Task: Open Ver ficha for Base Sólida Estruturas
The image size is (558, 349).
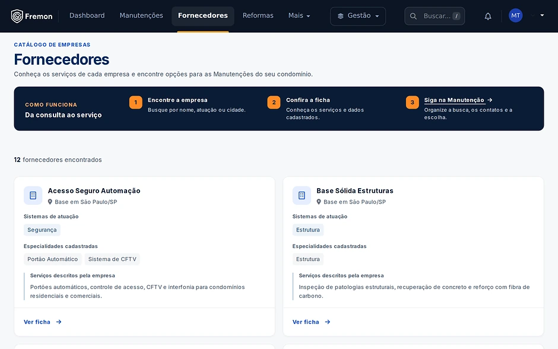Action: (x=312, y=322)
